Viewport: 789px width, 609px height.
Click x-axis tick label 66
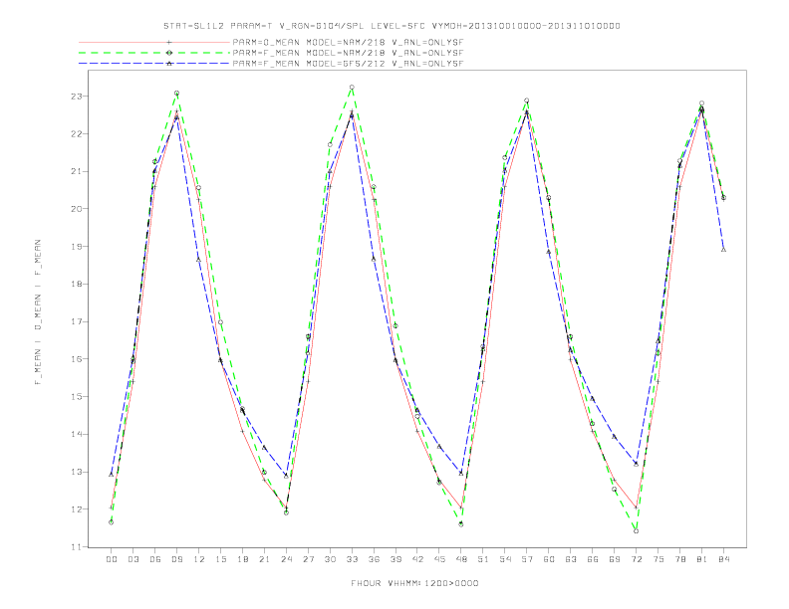pyautogui.click(x=593, y=559)
